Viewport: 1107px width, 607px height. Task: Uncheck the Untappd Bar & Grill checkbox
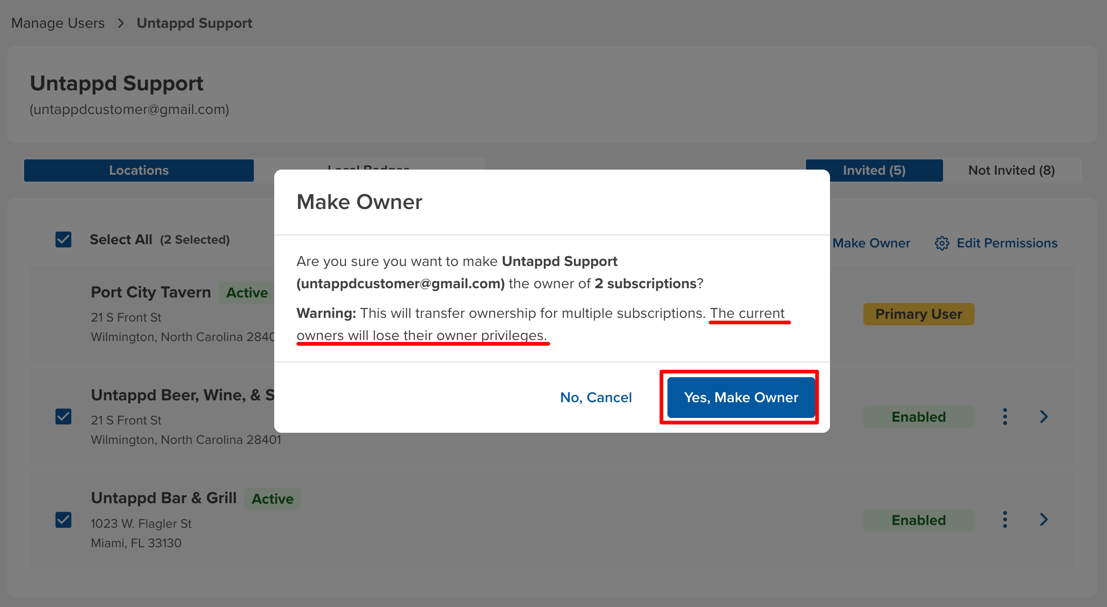point(63,519)
